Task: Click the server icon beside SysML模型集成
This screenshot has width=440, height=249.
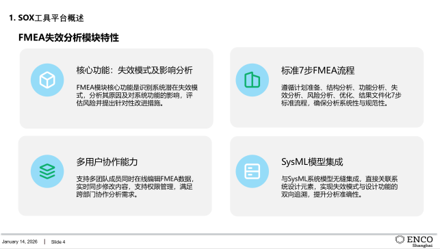Action: click(x=253, y=171)
